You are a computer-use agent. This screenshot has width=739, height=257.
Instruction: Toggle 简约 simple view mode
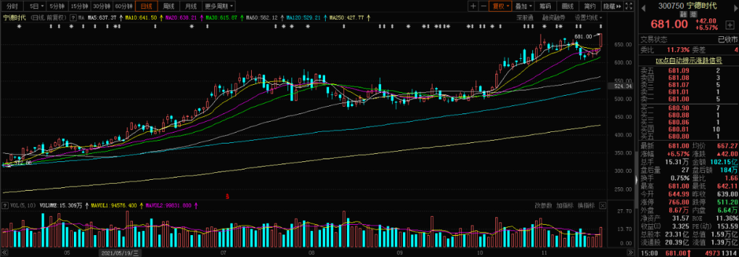pyautogui.click(x=590, y=6)
